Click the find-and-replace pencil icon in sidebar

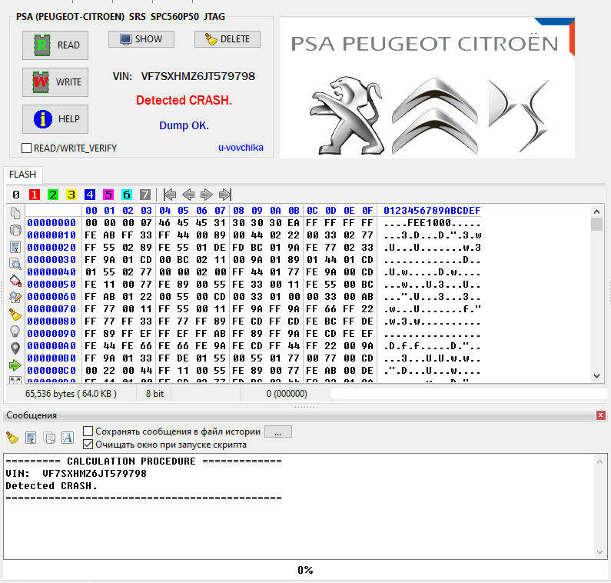(15, 298)
